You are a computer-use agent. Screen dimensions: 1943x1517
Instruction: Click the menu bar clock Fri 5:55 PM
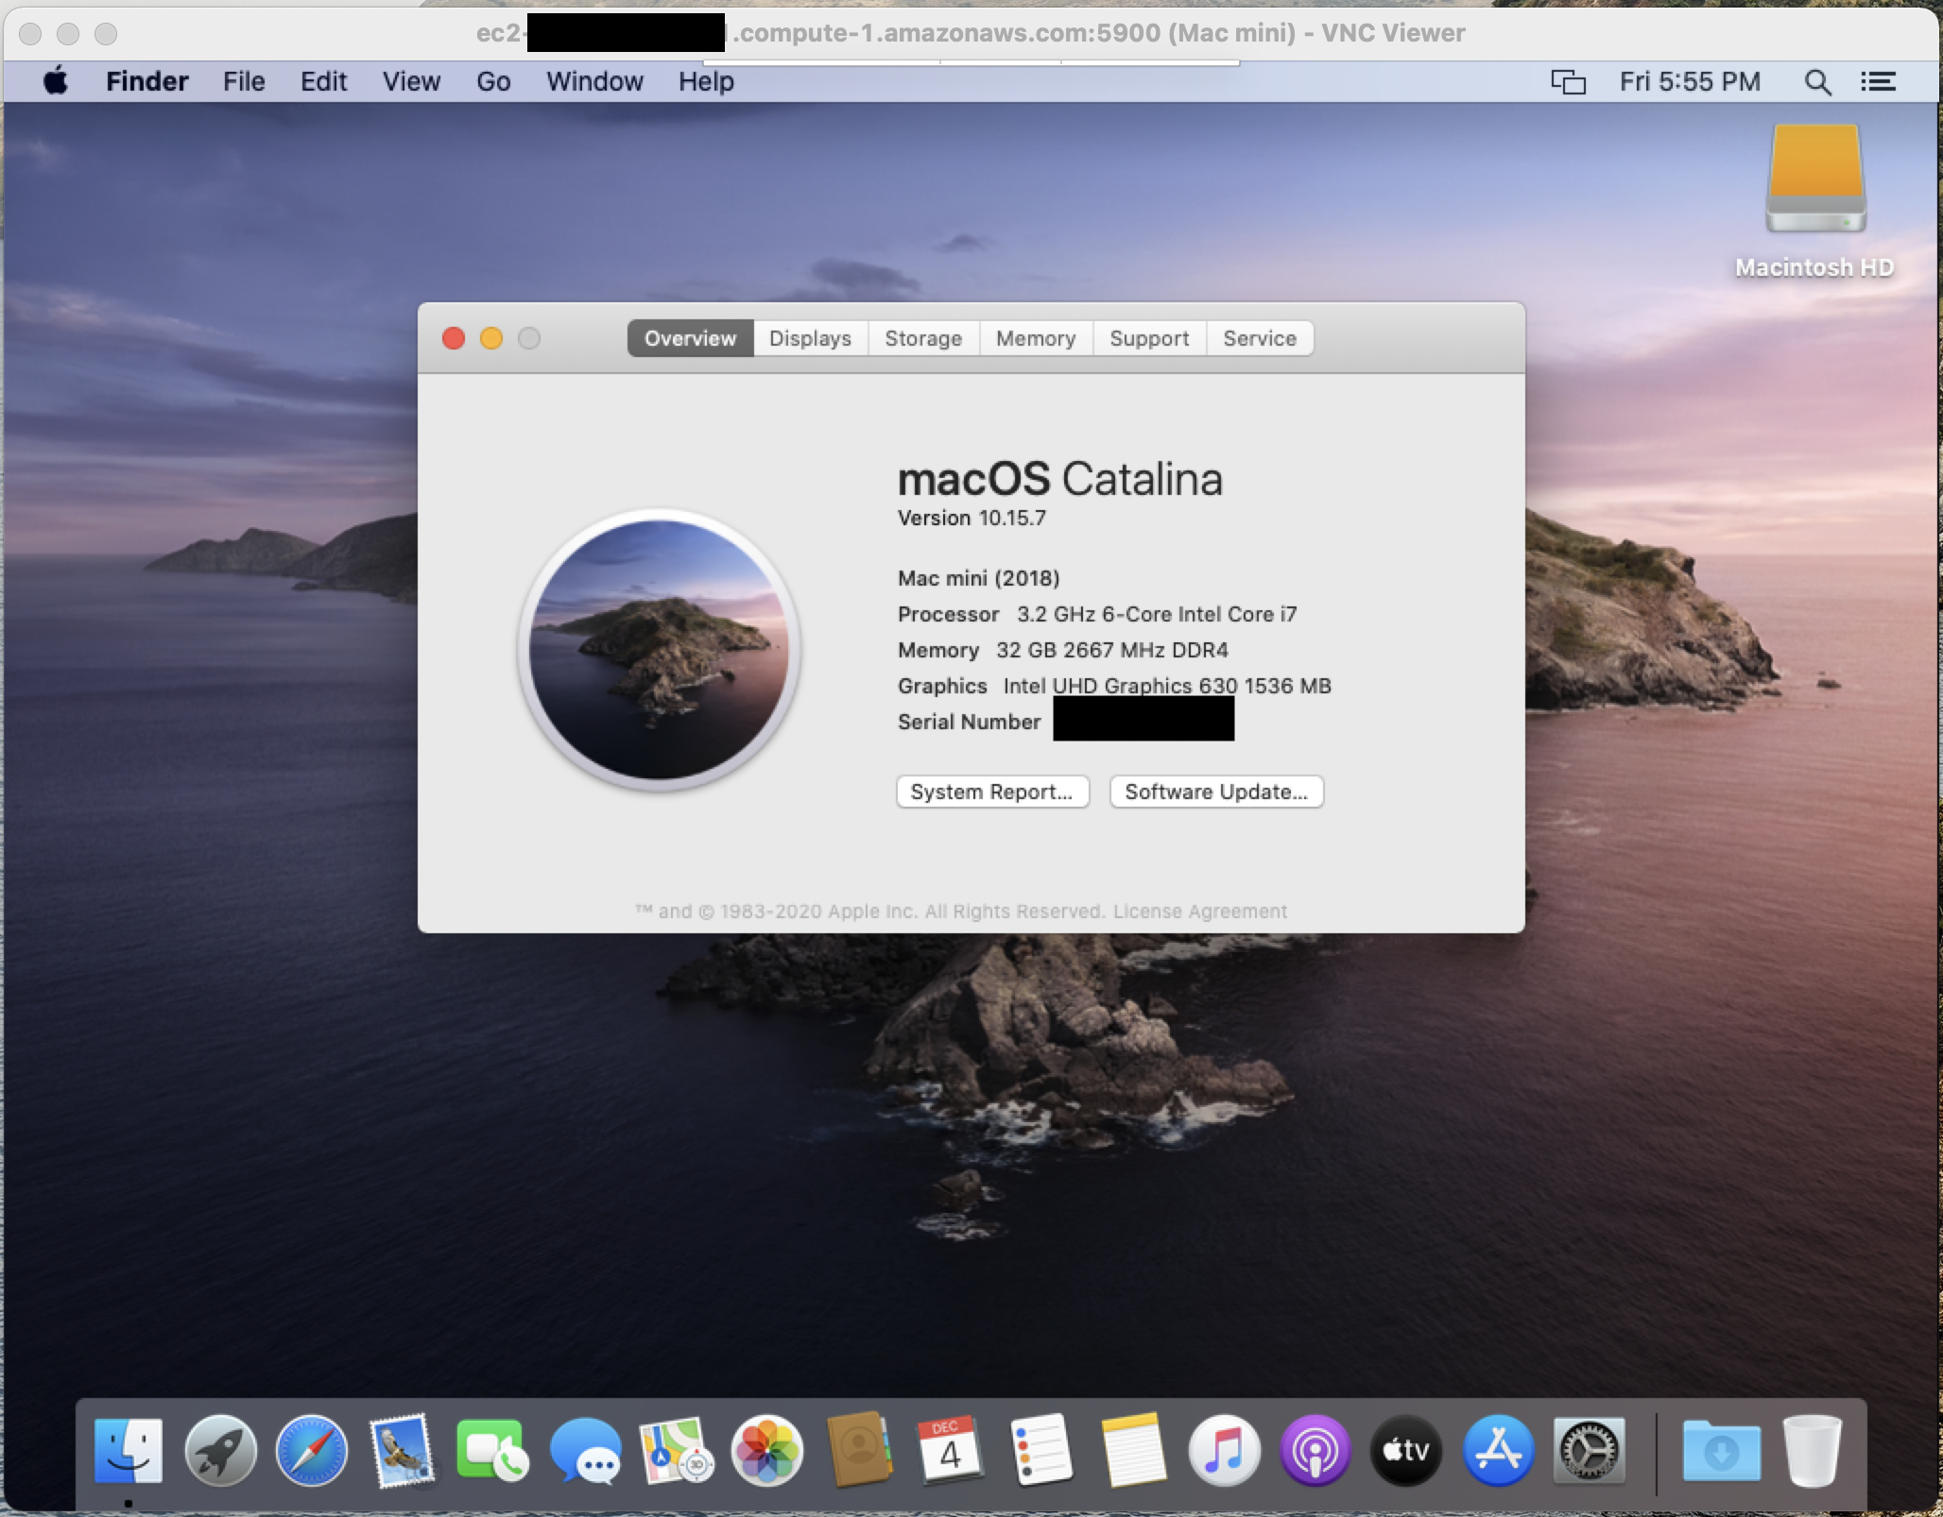coord(1690,82)
